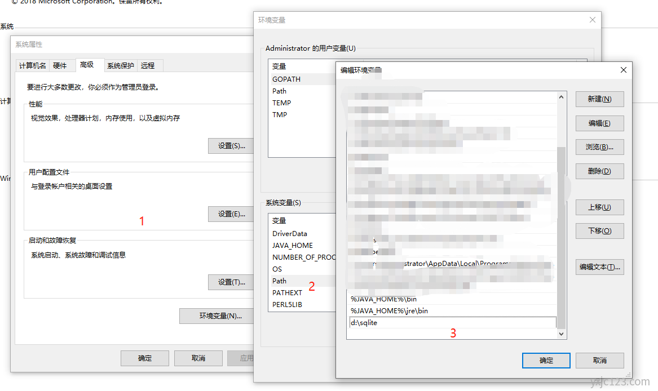Select %JAVA_HOME%\jre\bin entry
Screen dimensions: 658x391
453,311
